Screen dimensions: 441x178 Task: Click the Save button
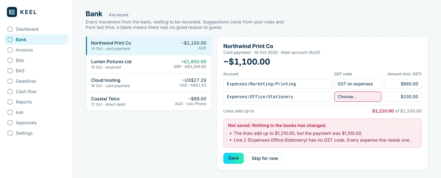pos(233,158)
